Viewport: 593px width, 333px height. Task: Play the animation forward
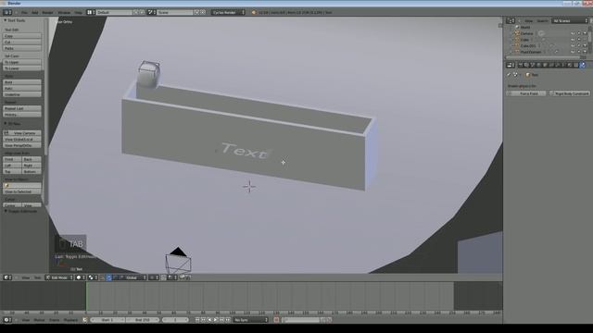point(216,320)
